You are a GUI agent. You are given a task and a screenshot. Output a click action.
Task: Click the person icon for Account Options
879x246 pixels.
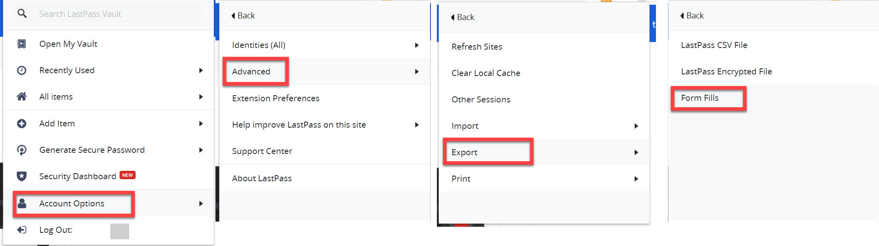22,203
